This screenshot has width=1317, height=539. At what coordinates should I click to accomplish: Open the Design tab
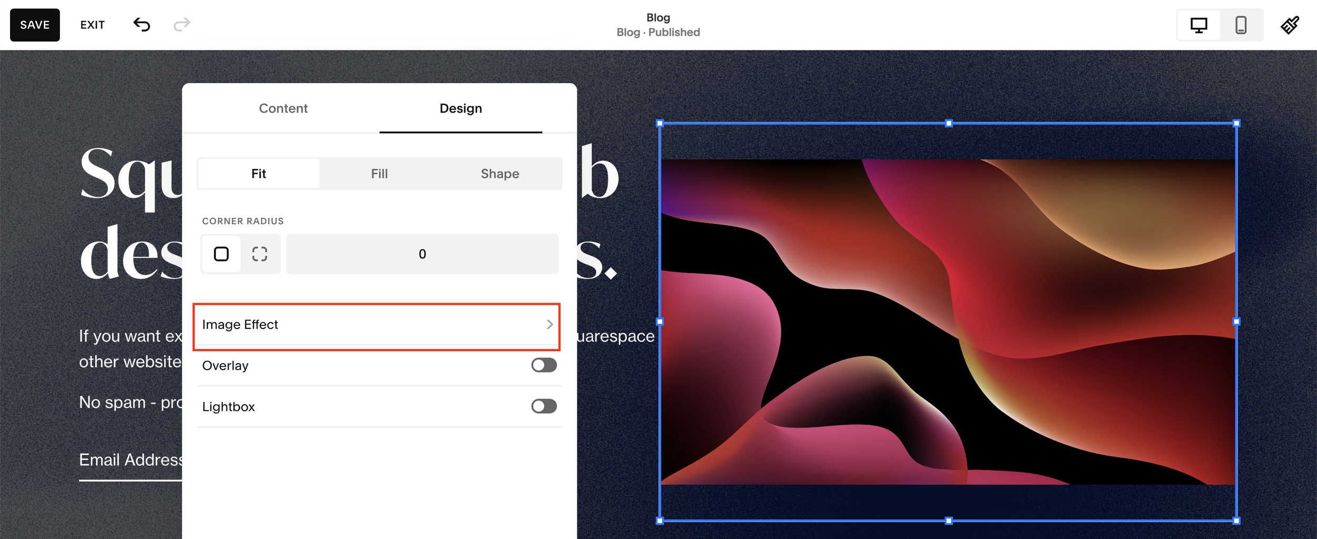[x=460, y=108]
